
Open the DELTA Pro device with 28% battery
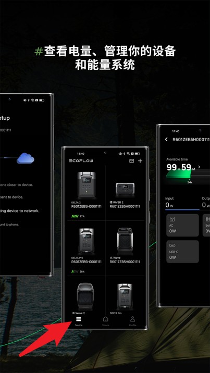(x=87, y=248)
